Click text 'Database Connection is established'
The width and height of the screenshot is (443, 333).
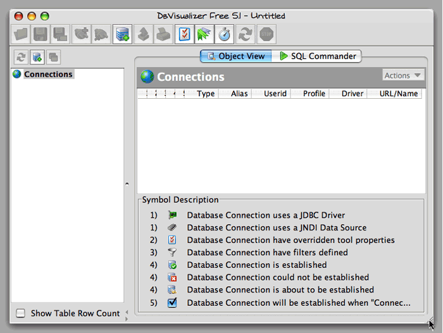point(257,265)
